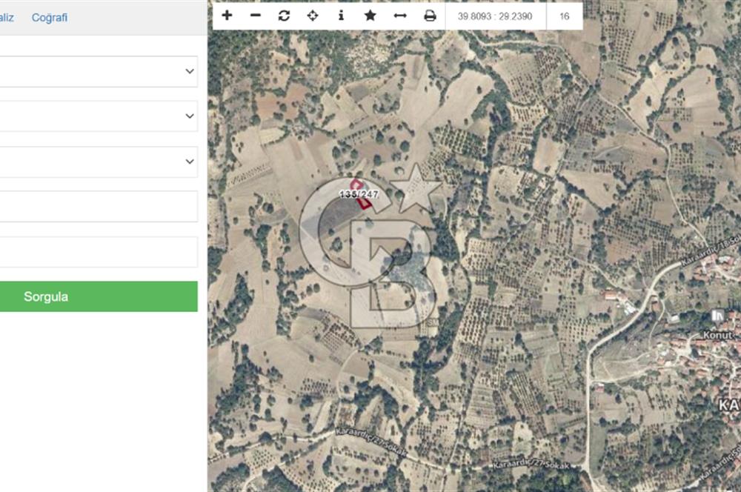Click the Konut map label
741x492 pixels.
[717, 335]
